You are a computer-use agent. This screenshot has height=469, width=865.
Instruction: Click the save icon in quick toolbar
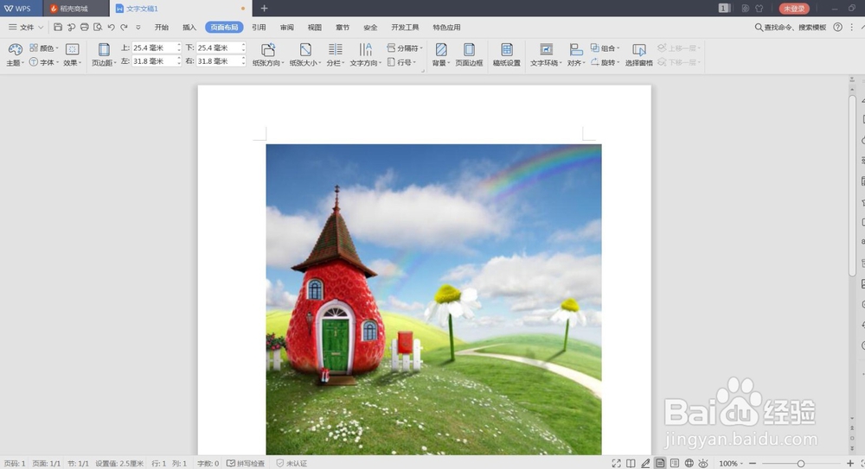[58, 27]
